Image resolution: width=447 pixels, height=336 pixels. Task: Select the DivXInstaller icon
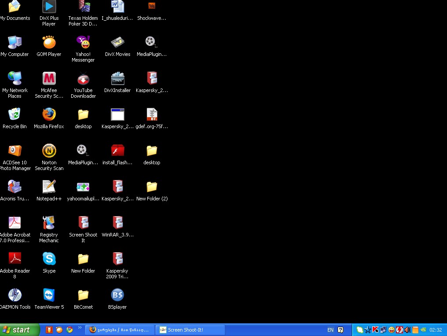[117, 82]
